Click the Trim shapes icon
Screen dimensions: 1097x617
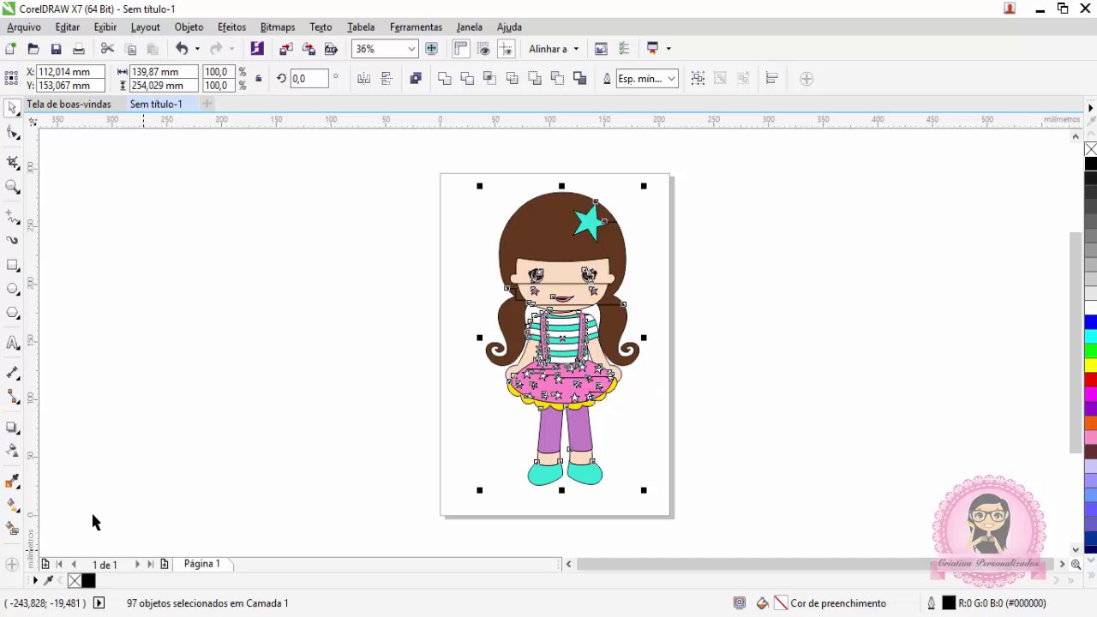pos(467,79)
